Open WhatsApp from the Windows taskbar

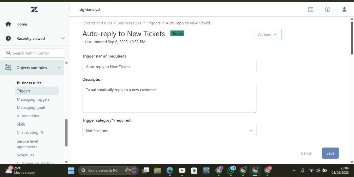pos(231,170)
